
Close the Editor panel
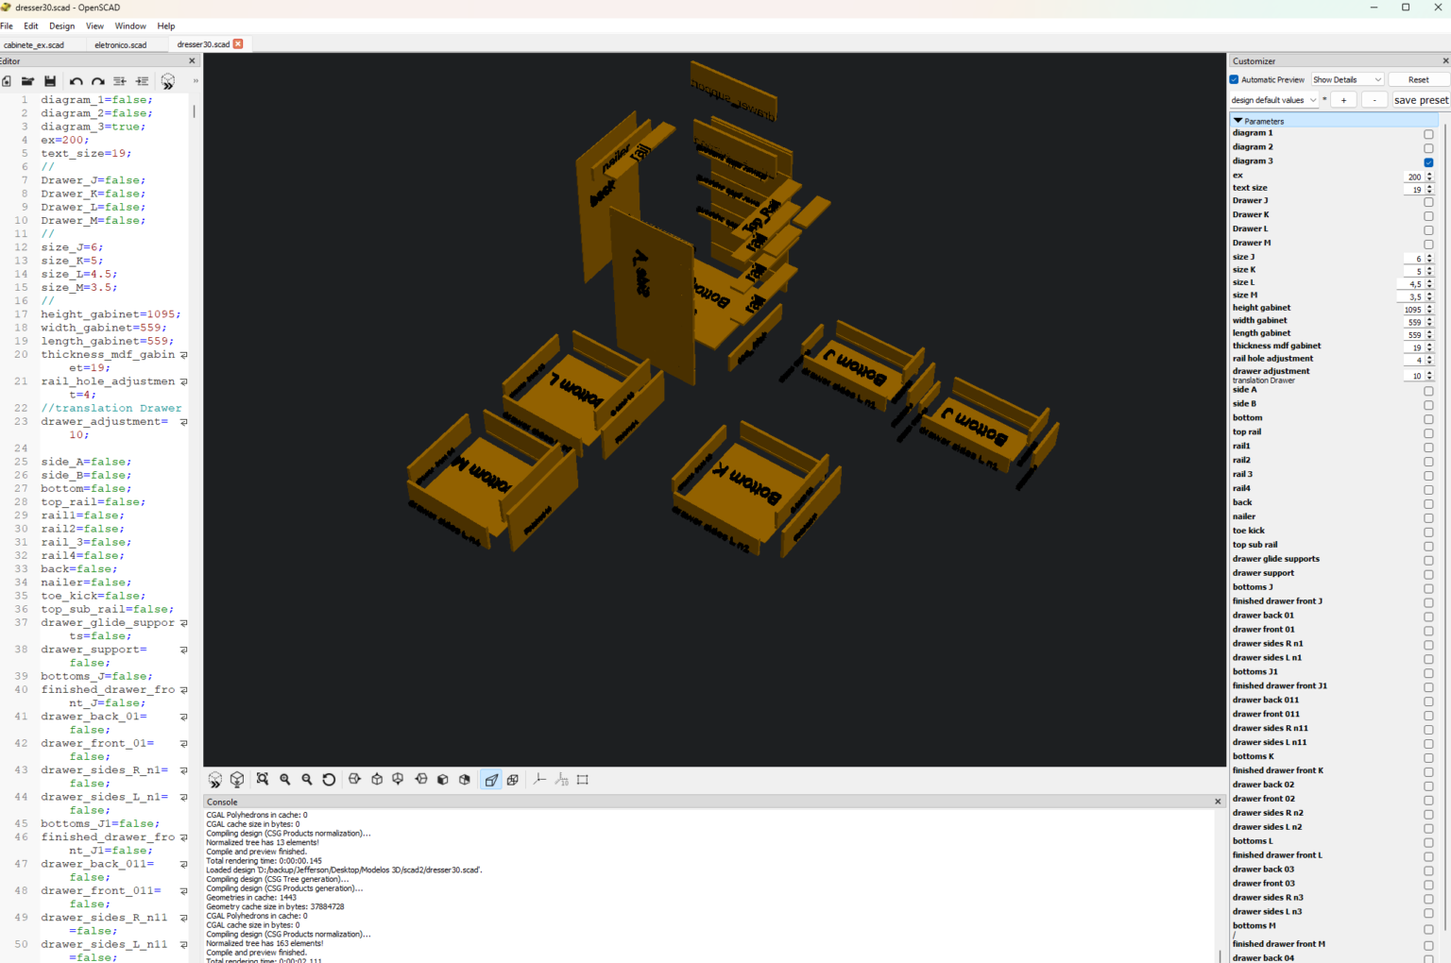[192, 61]
